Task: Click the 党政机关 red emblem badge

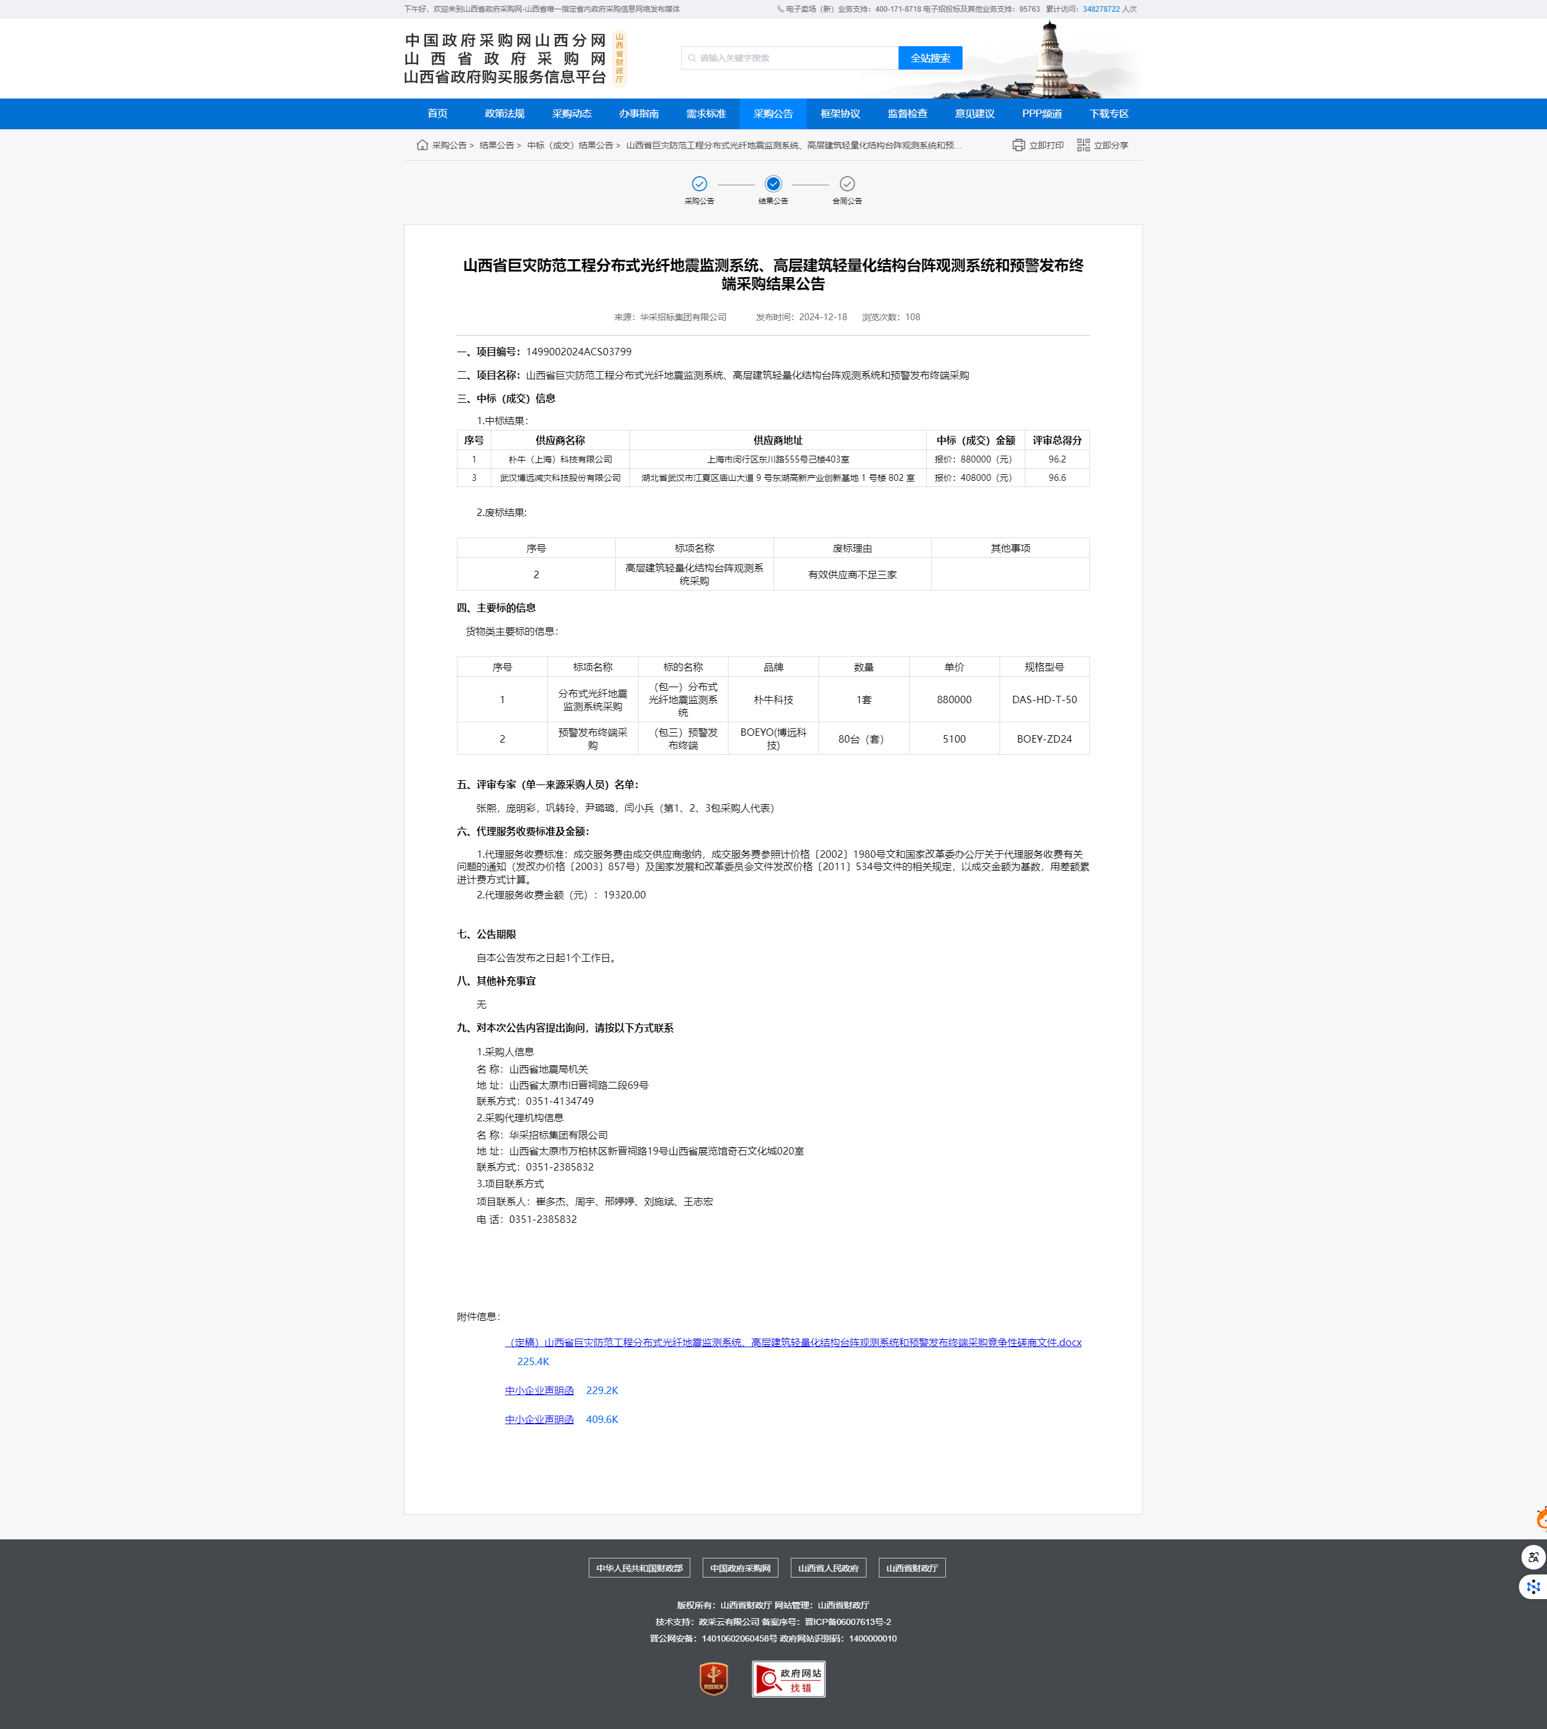Action: point(714,1679)
